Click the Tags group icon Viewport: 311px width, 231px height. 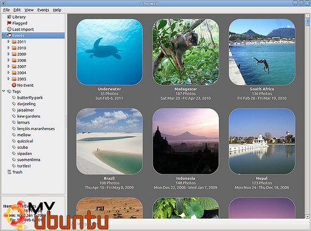tap(9, 91)
